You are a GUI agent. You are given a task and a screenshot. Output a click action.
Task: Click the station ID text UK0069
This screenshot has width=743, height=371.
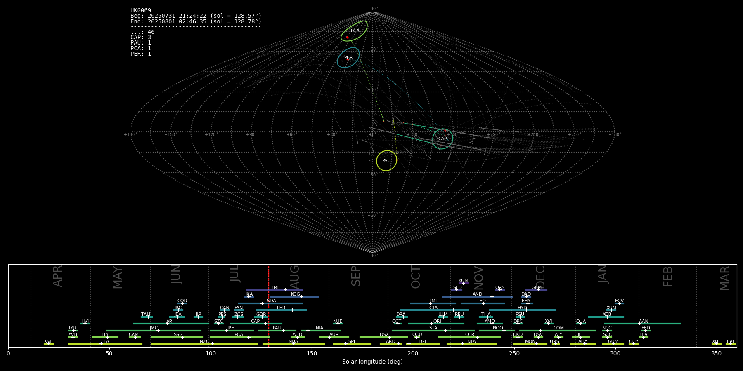click(x=141, y=11)
